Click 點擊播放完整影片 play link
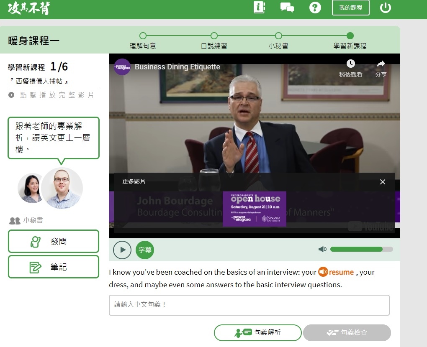 tap(51, 95)
